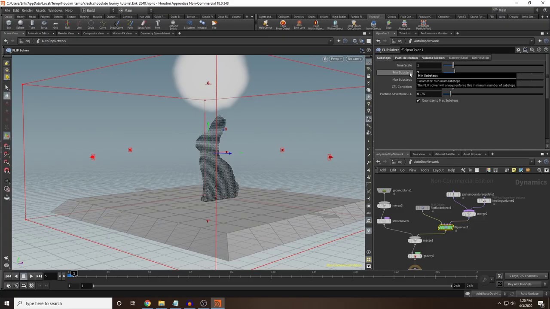Toggle the real time playback clock icon
550x309 pixels.
tap(31, 285)
